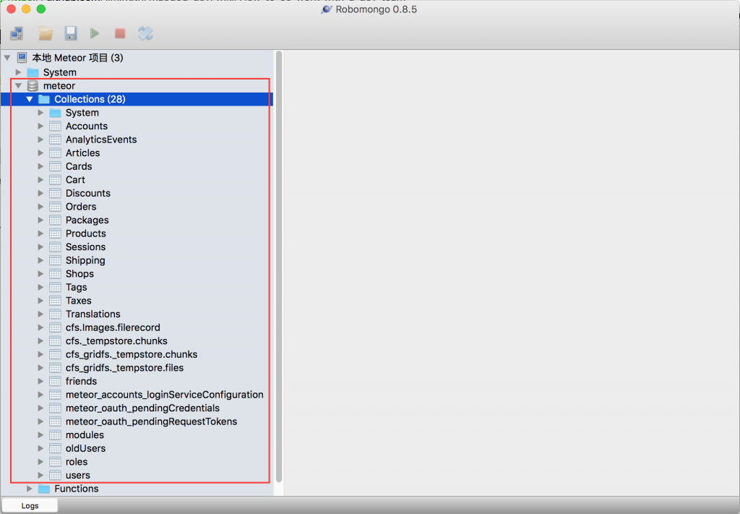Click the green zoom window button
The image size is (740, 514).
coord(41,9)
